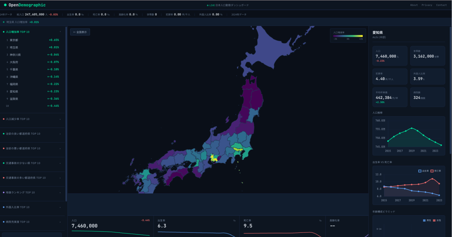Click the 人口増加率 color gradient legend
The image size is (452, 237).
point(348,36)
